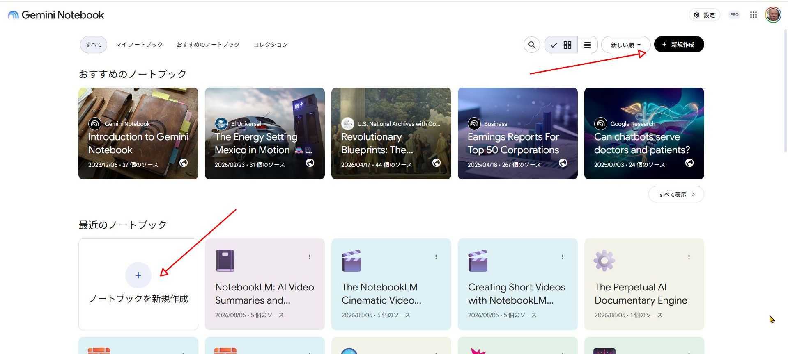Click the Business publisher icon

(x=474, y=123)
